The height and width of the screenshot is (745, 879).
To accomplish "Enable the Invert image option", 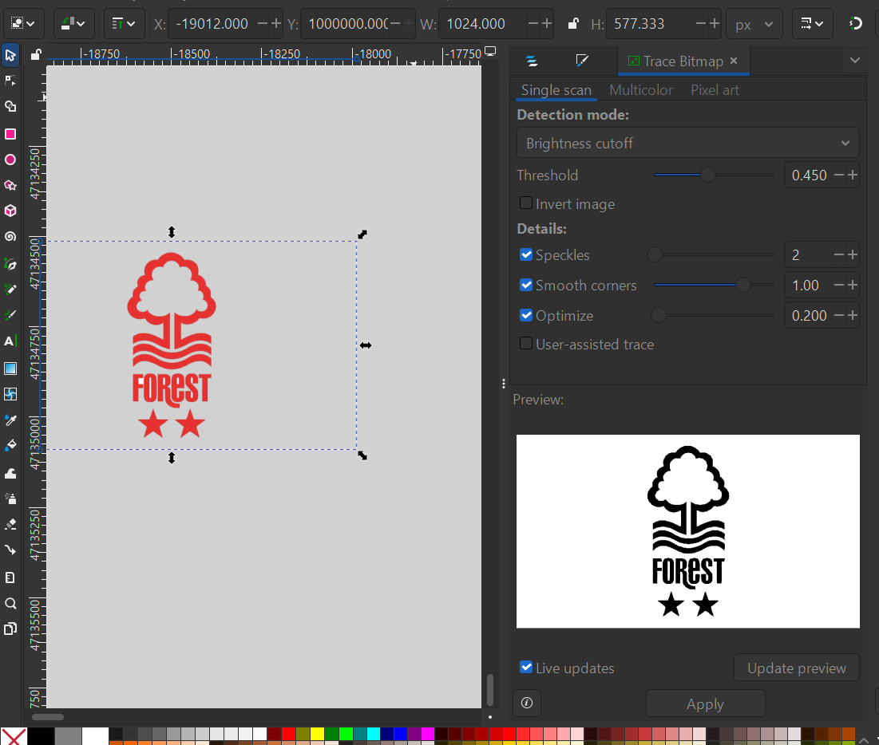I will [526, 203].
